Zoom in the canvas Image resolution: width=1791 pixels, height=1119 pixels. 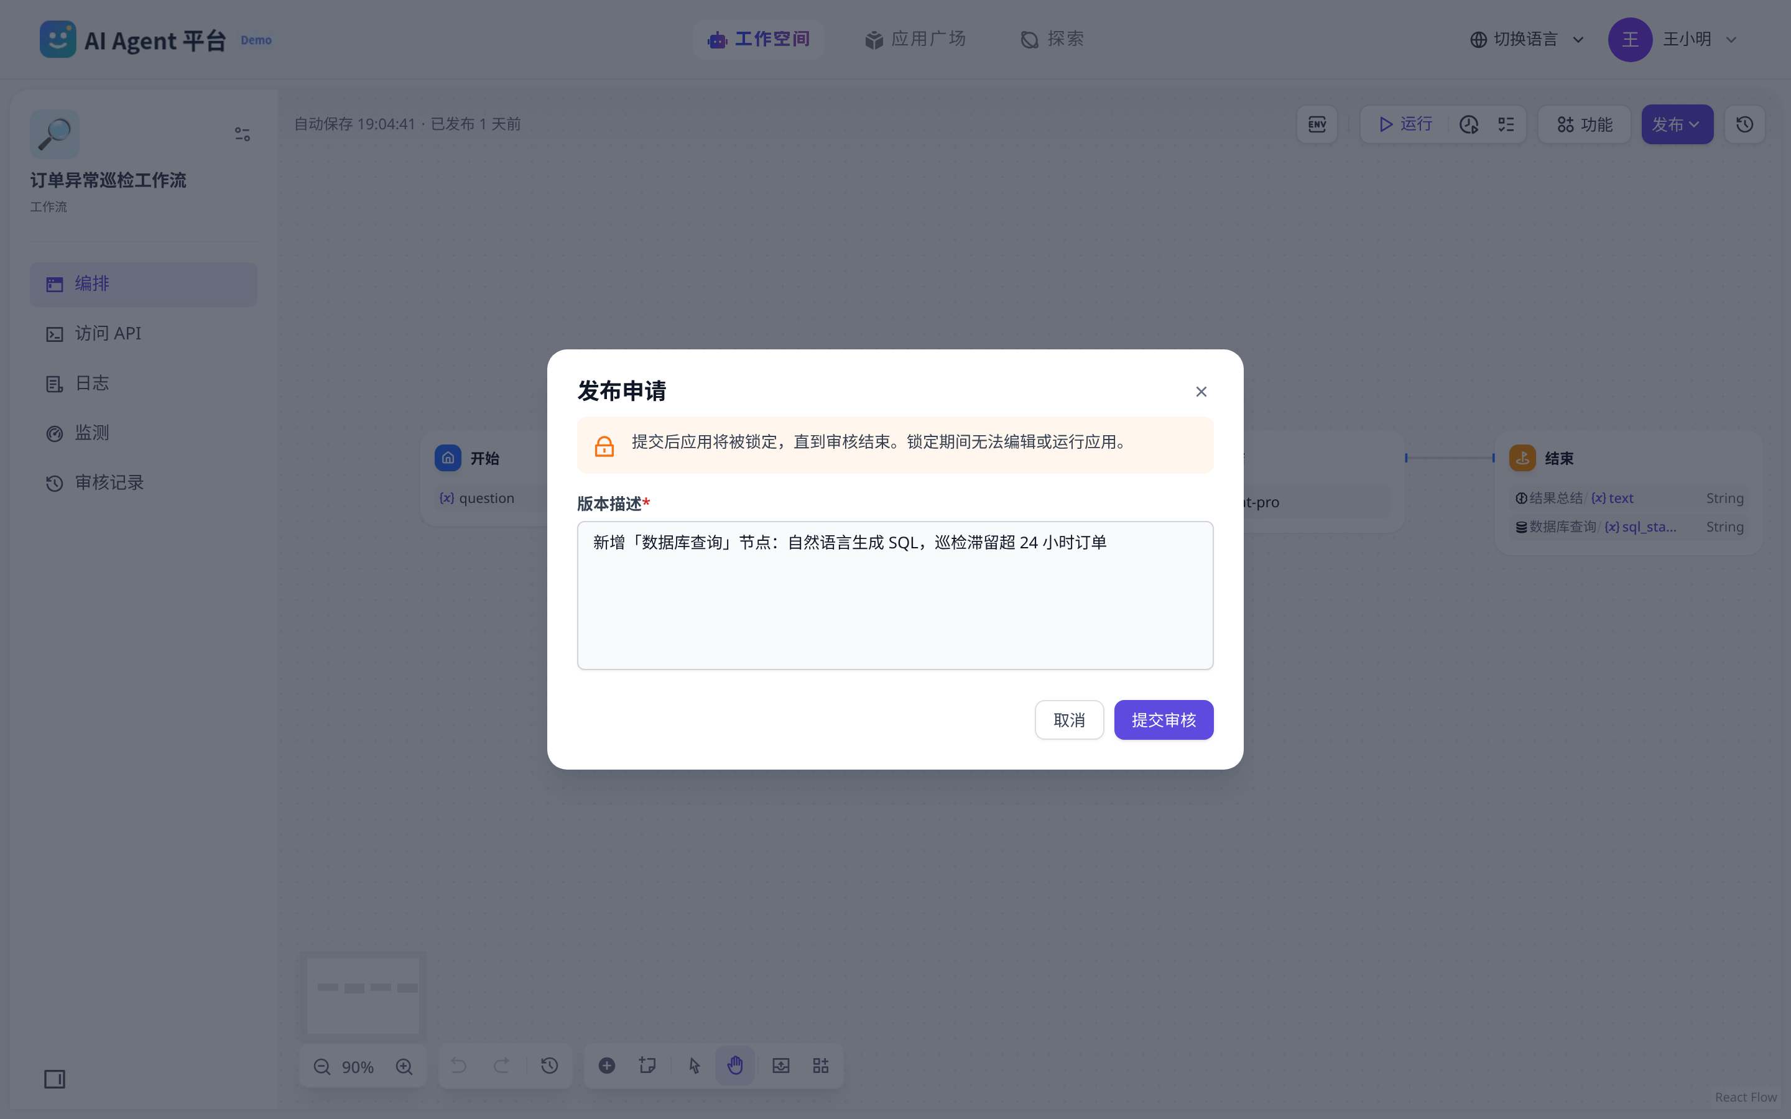pos(404,1066)
